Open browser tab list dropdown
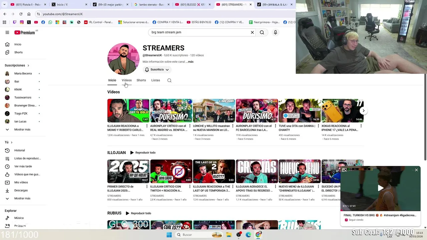 pos(4,5)
